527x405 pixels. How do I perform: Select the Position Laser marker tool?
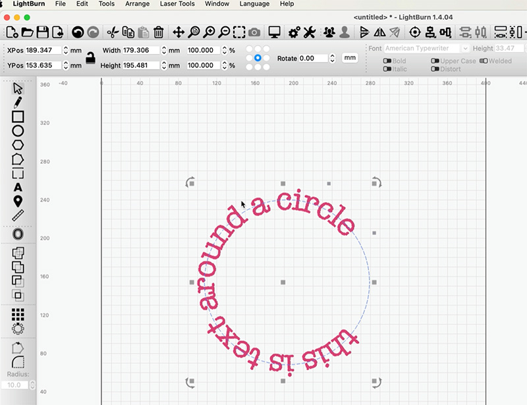pyautogui.click(x=18, y=202)
